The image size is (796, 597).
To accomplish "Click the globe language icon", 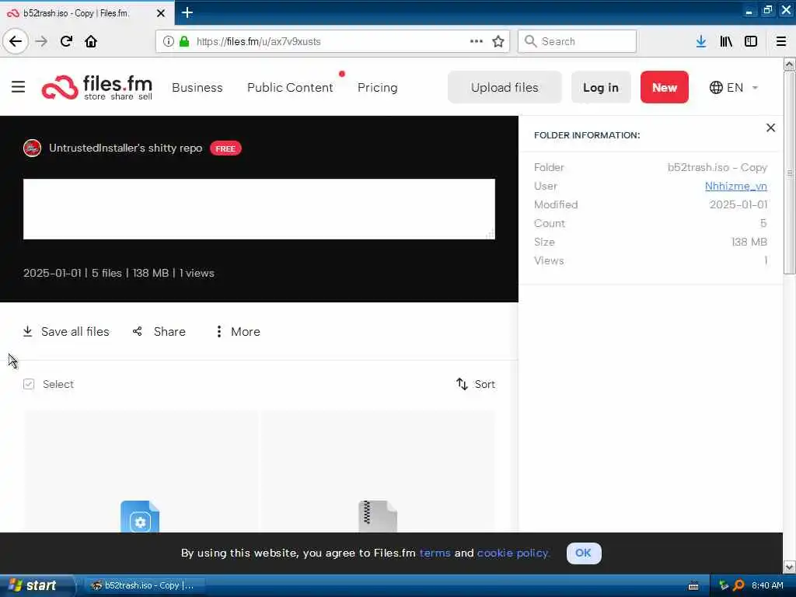I will (716, 87).
